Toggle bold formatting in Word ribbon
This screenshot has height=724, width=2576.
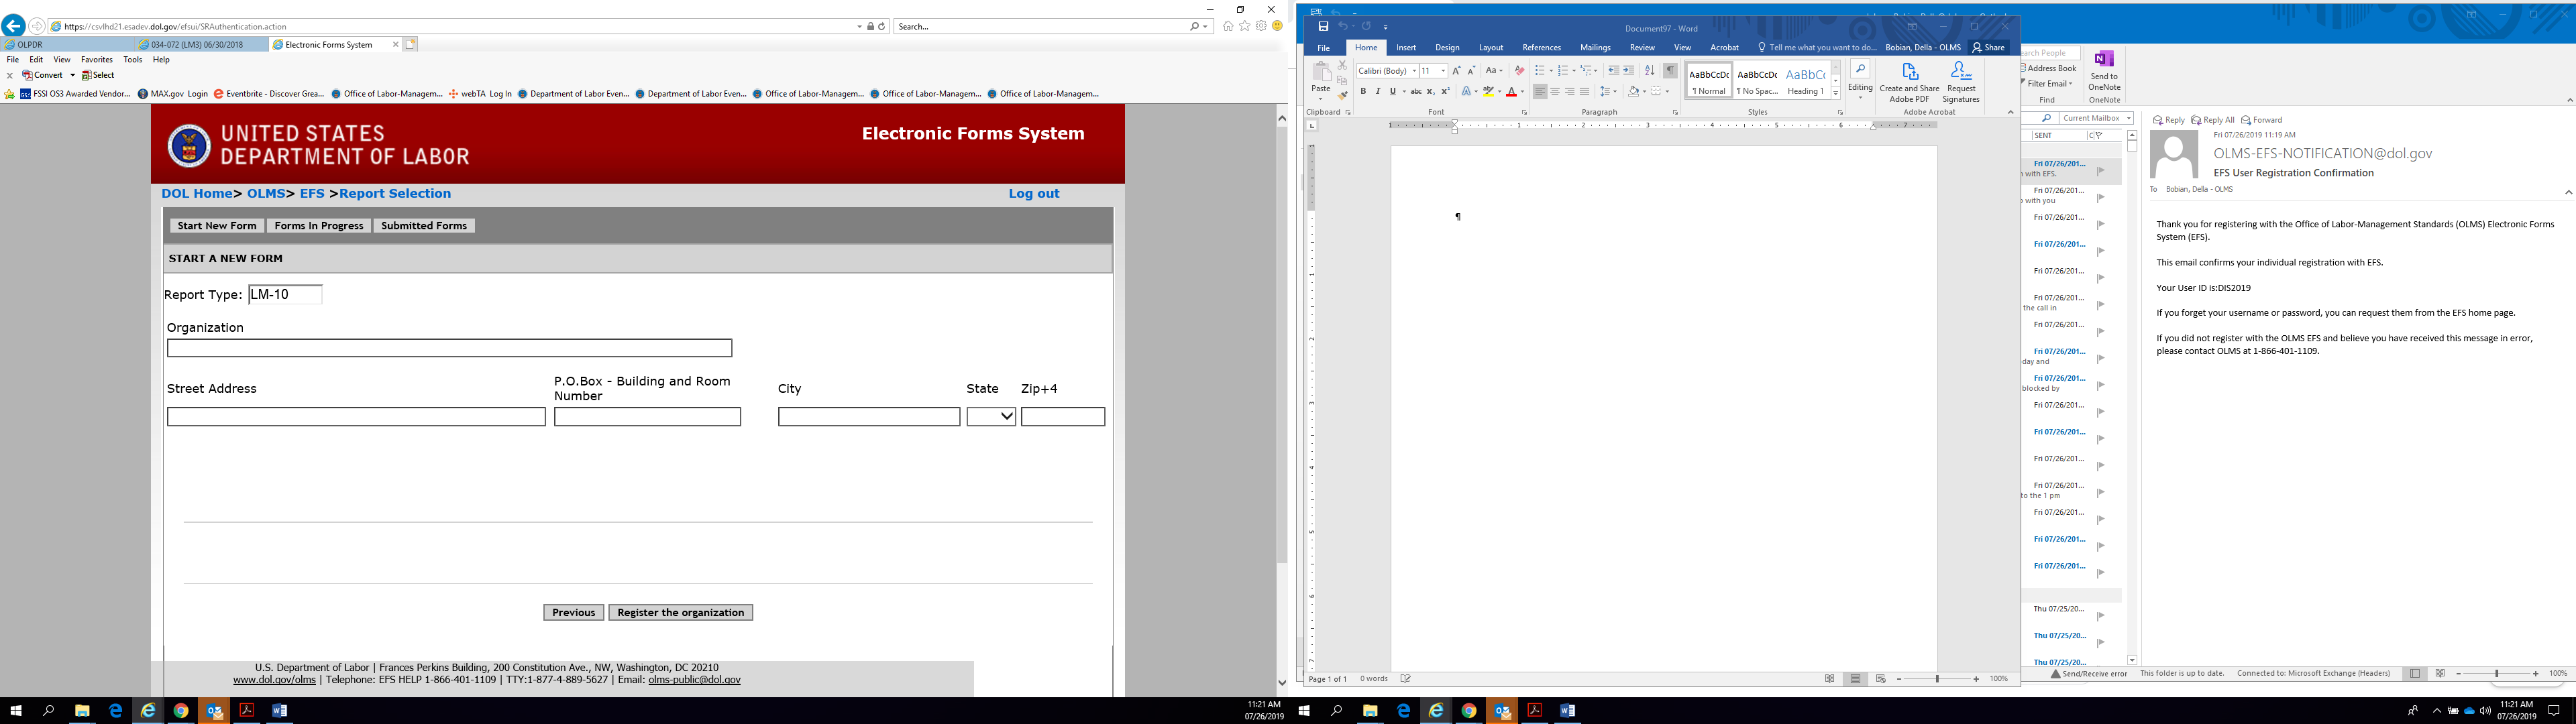tap(1363, 91)
